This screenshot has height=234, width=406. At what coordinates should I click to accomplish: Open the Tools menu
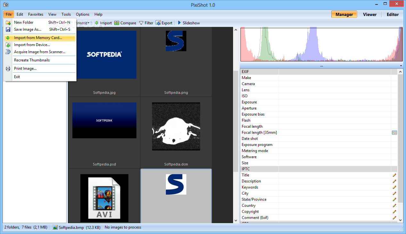click(66, 14)
